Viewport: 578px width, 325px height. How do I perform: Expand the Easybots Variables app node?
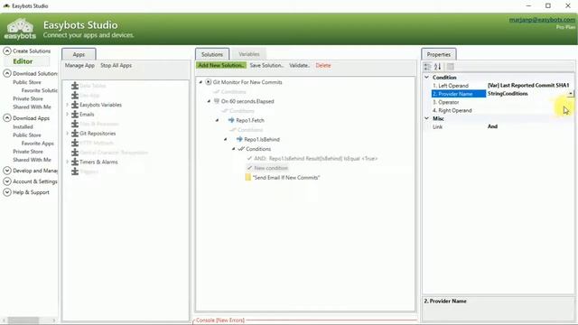click(67, 105)
